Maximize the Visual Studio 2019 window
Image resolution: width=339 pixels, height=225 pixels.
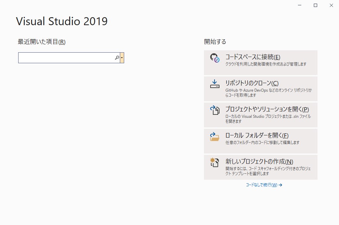(x=315, y=5)
